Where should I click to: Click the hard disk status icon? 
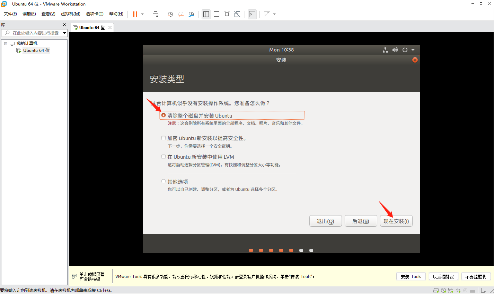tap(436, 291)
